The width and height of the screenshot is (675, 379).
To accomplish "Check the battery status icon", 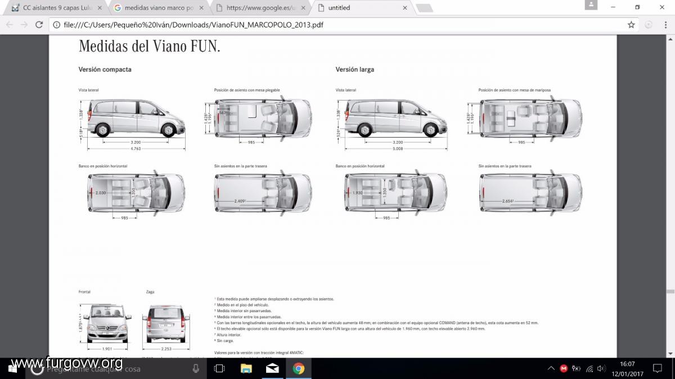I will 577,369.
